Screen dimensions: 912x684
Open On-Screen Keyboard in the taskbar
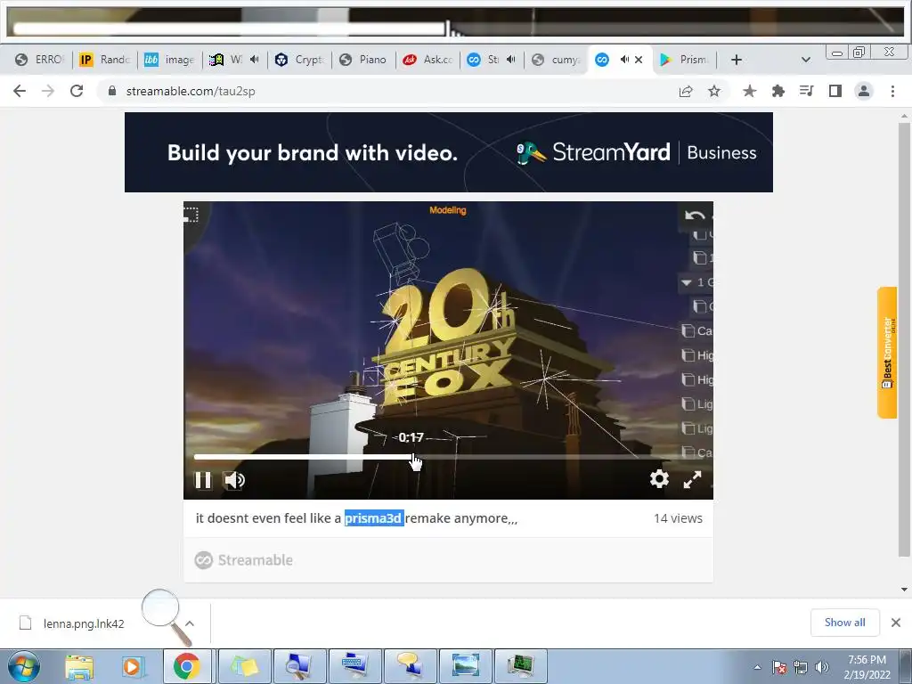tap(354, 666)
